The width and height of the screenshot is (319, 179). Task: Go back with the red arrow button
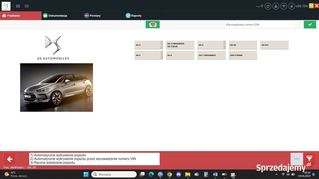pyautogui.click(x=10, y=159)
